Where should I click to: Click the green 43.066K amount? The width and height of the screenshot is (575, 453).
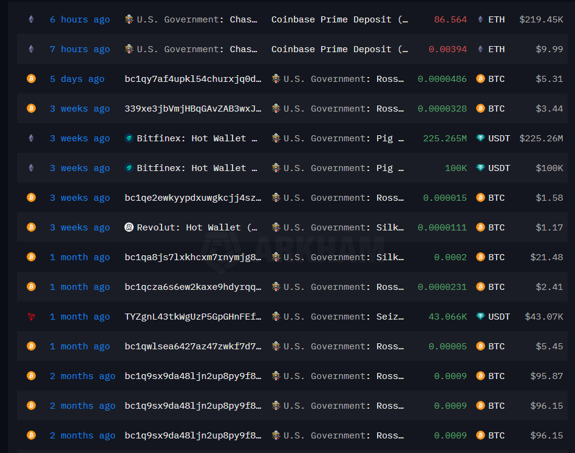447,317
